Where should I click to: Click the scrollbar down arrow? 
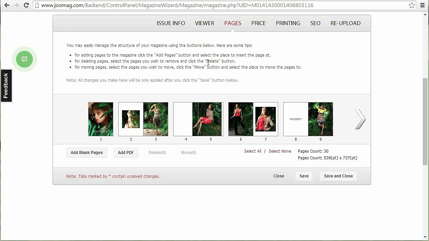(425, 237)
